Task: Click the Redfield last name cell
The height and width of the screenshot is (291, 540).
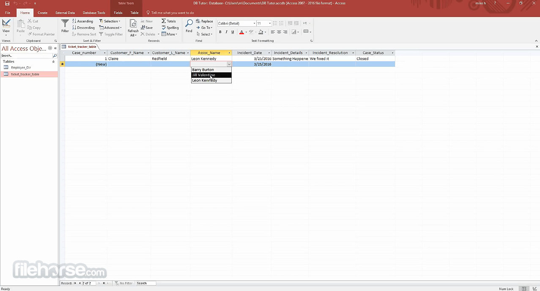Action: pyautogui.click(x=170, y=59)
